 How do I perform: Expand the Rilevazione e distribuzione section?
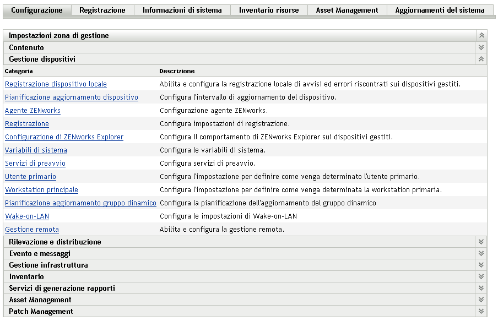[x=481, y=242]
